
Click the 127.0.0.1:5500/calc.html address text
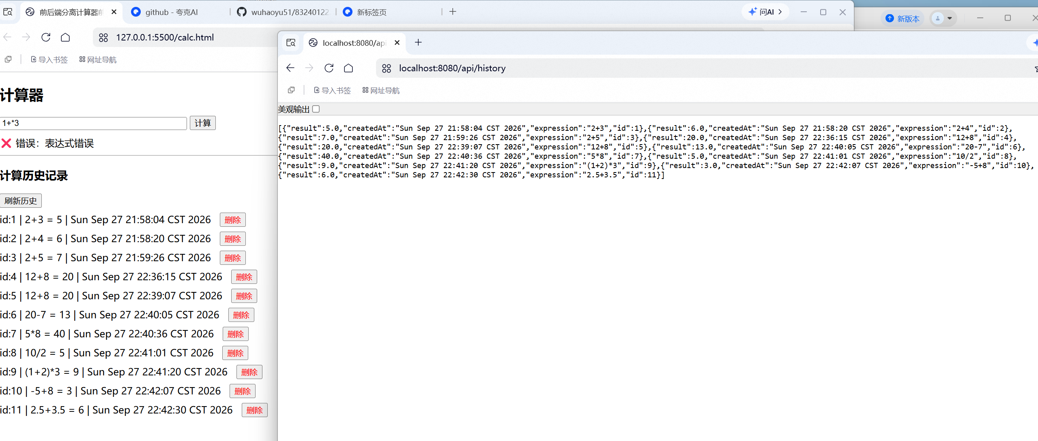pos(165,37)
